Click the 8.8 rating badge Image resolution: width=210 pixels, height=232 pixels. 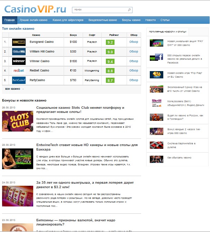110,71
